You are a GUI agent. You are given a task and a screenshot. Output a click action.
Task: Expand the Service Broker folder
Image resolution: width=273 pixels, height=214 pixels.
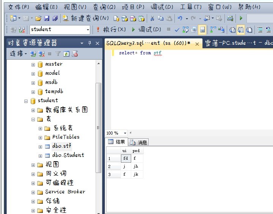tap(33, 192)
